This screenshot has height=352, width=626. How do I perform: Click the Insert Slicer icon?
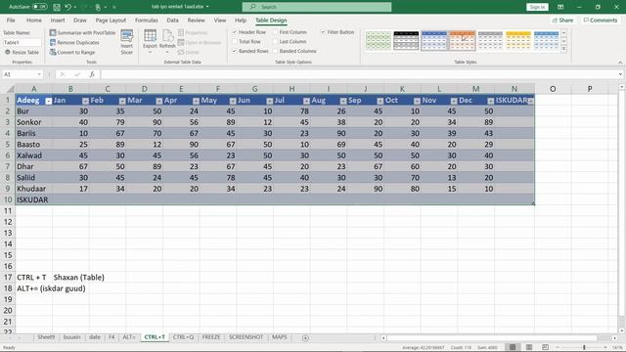pos(127,36)
